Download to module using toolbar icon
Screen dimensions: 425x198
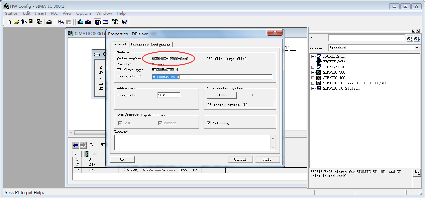point(80,22)
